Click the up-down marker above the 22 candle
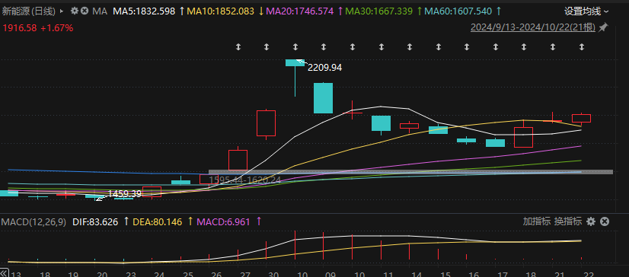This screenshot has width=629, height=277. click(x=582, y=47)
